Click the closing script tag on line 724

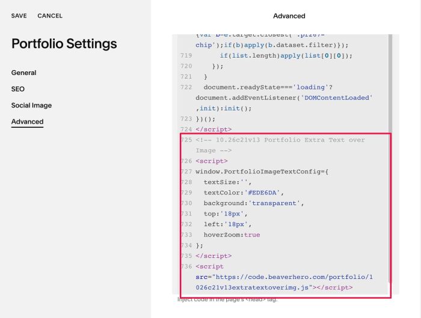214,130
